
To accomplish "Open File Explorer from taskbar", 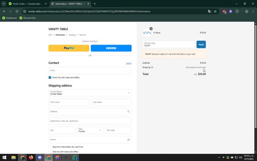I will tap(13, 157).
